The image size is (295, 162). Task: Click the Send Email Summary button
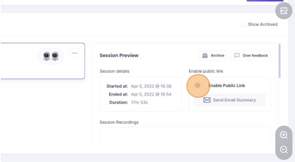[230, 100]
